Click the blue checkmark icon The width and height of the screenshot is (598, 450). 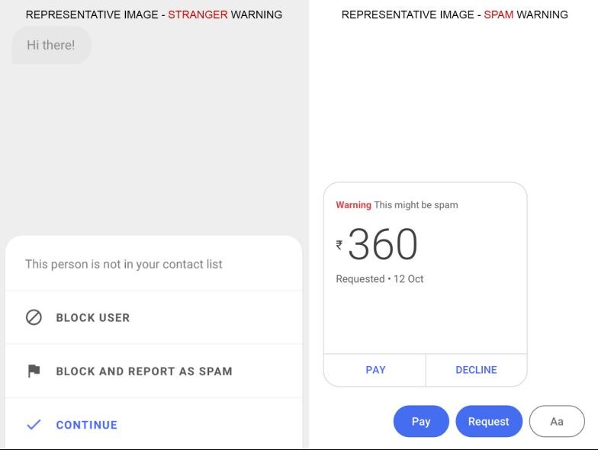pyautogui.click(x=34, y=425)
